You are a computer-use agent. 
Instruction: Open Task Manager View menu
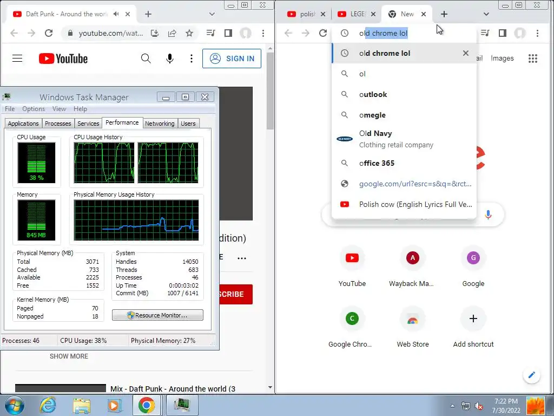pos(59,108)
